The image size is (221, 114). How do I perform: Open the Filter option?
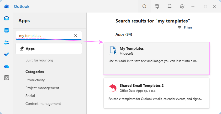click(185, 28)
